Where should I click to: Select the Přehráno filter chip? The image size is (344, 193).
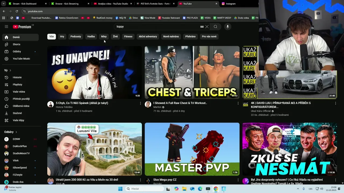coord(191,36)
